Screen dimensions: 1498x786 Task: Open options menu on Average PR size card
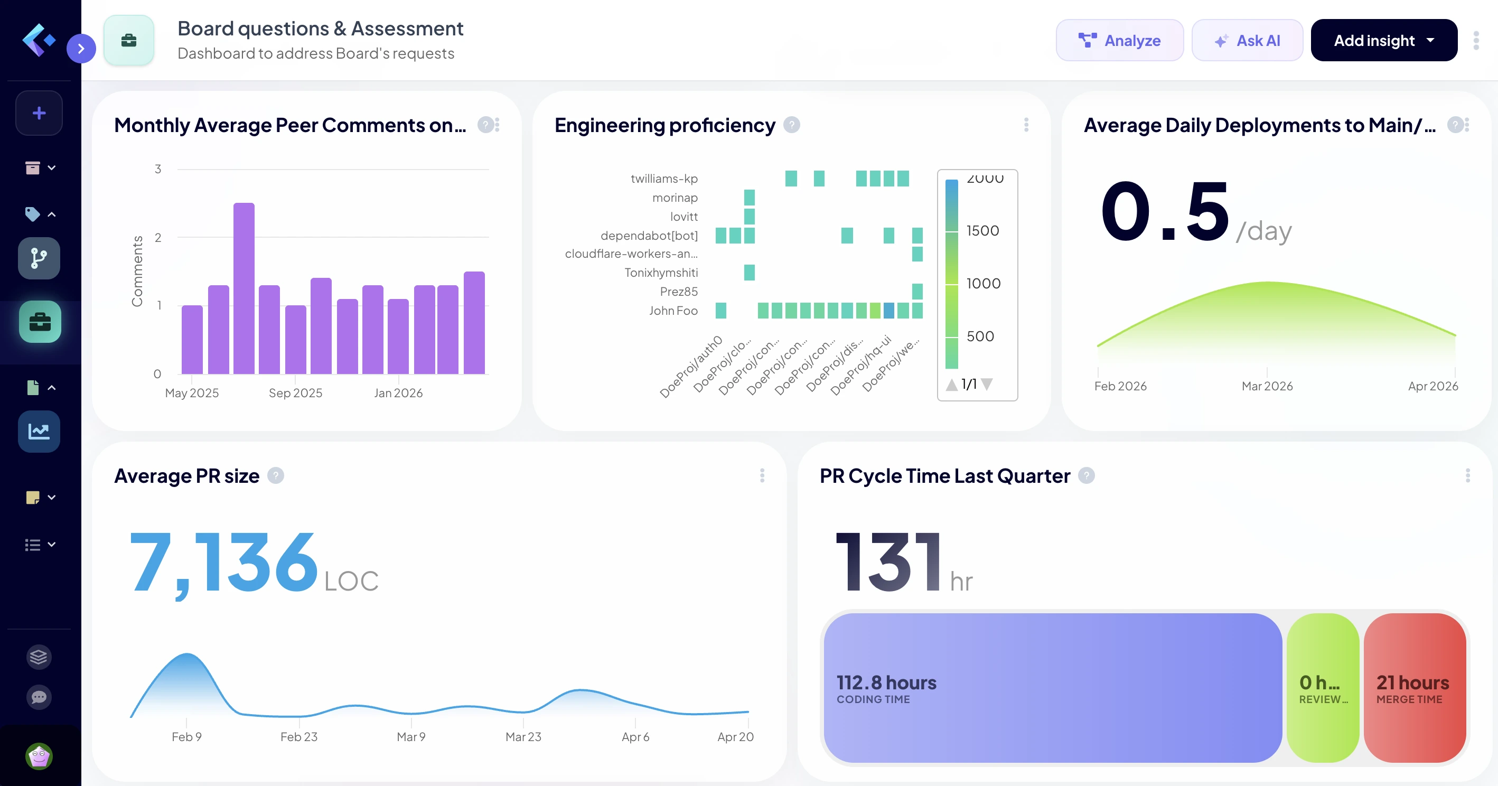762,475
